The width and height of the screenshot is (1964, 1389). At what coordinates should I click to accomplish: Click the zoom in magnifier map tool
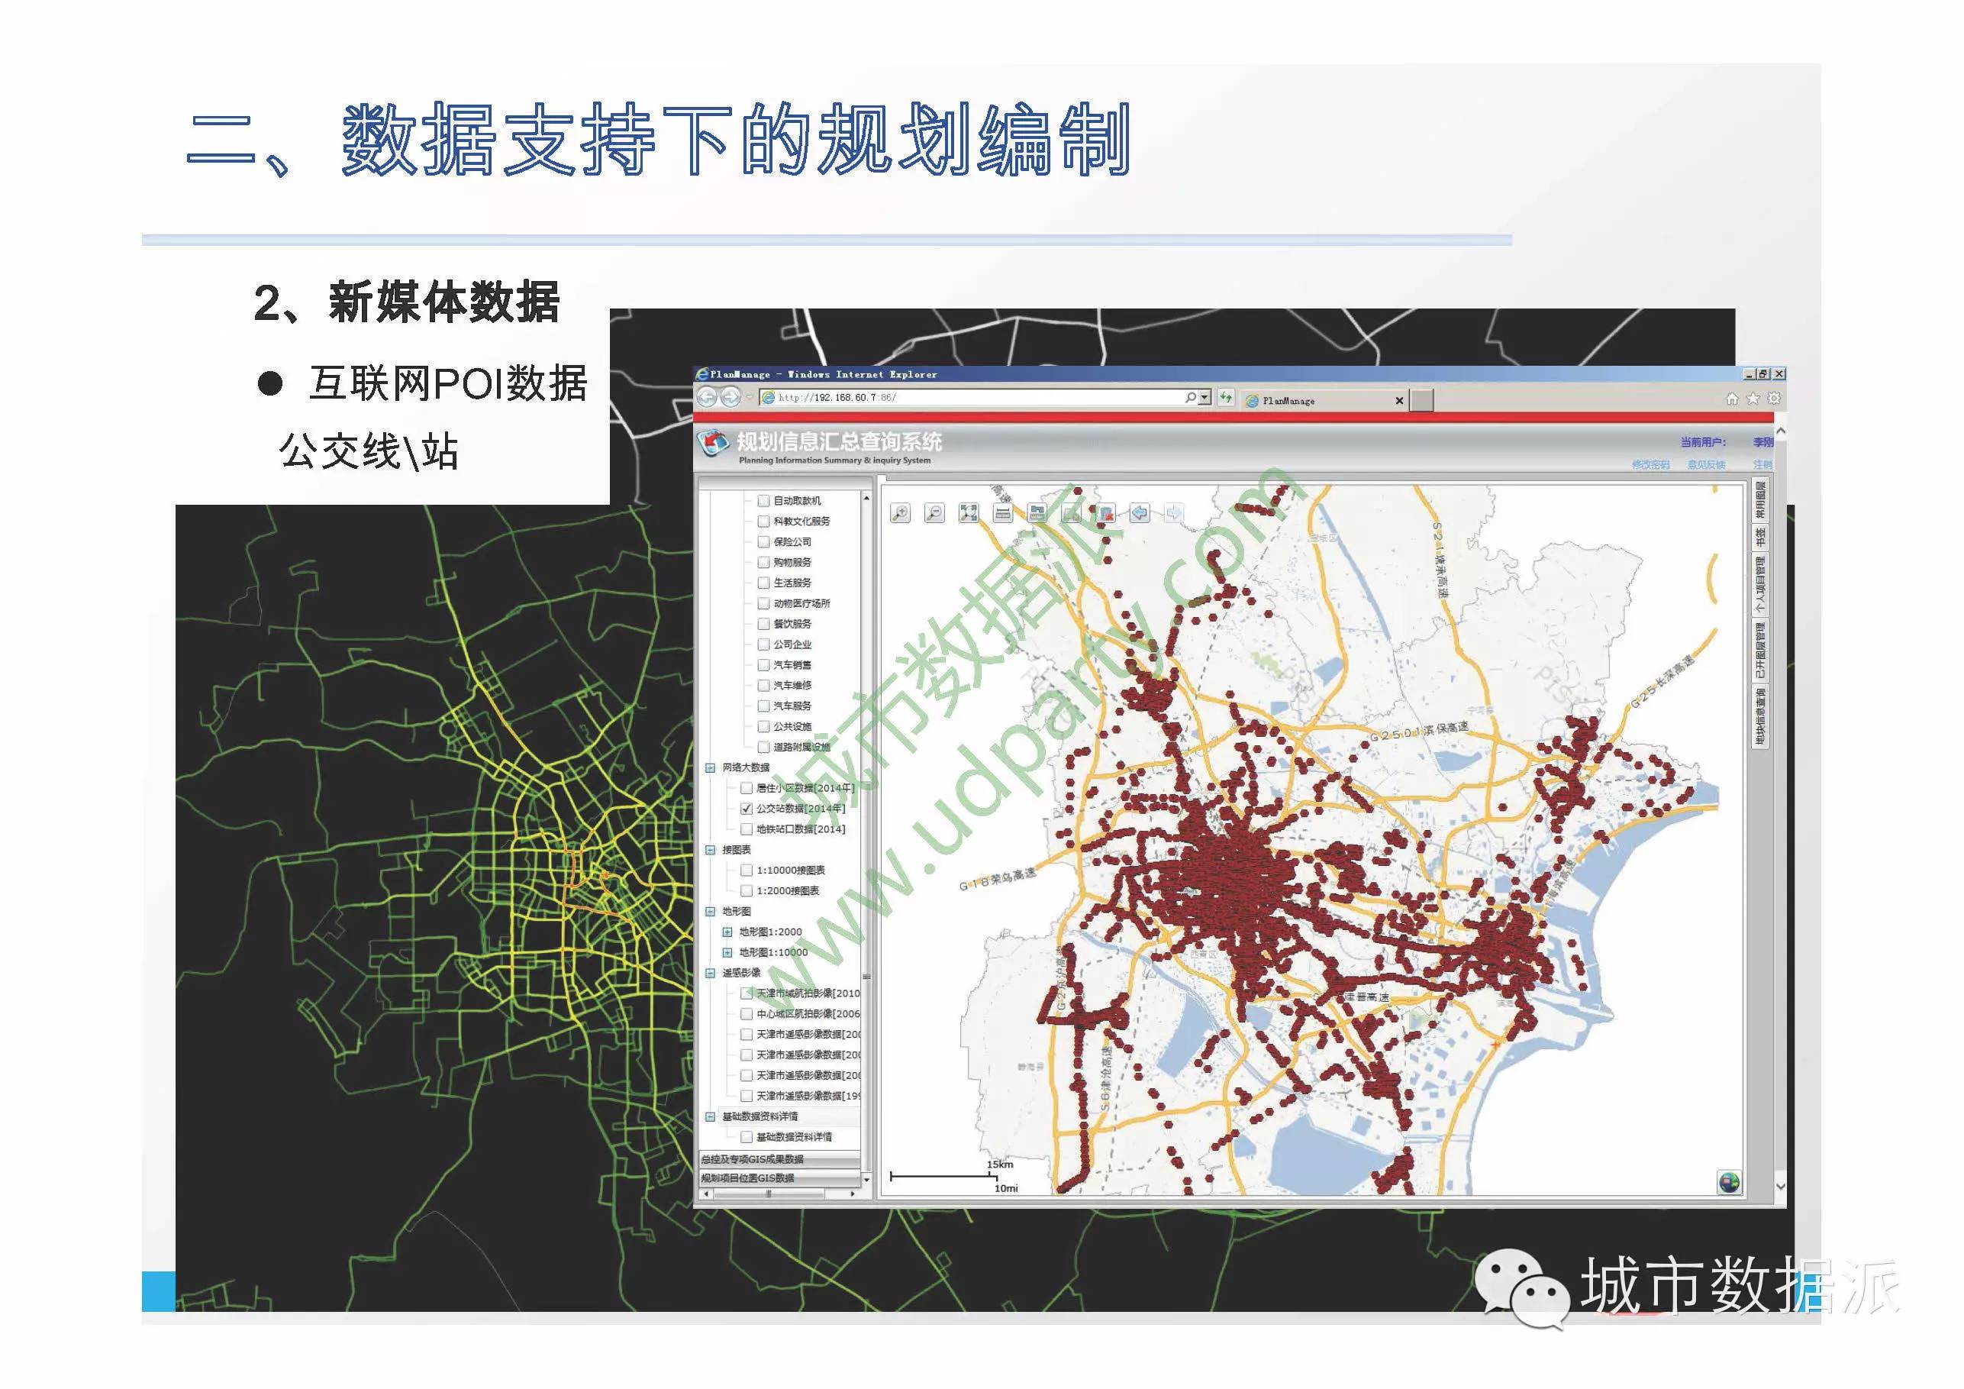click(900, 512)
